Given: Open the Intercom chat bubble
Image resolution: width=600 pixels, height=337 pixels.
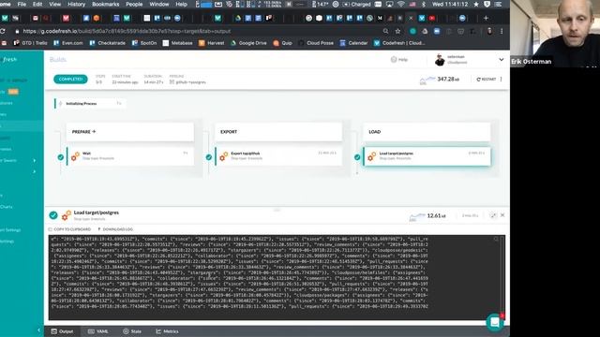Looking at the screenshot, I should click(495, 322).
